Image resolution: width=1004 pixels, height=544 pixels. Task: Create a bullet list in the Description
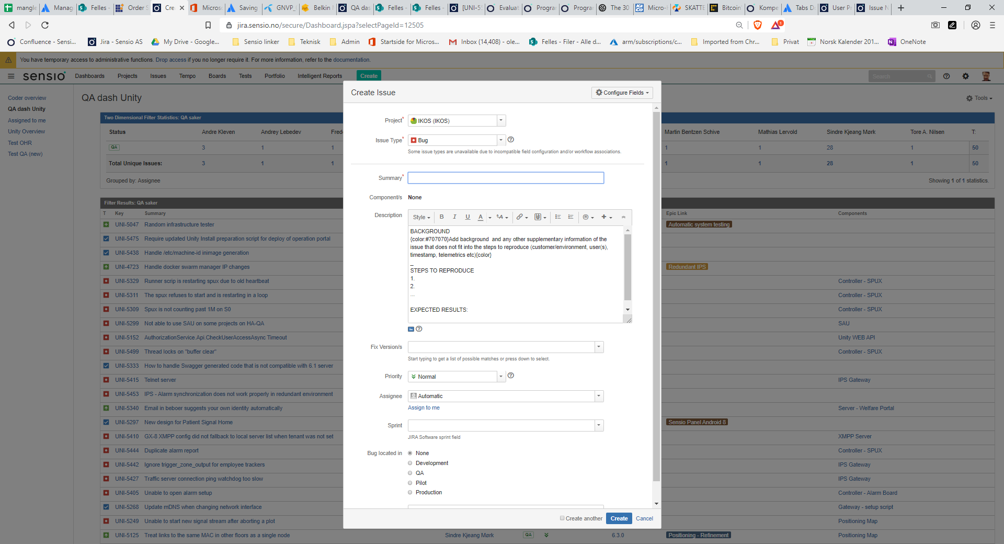(558, 217)
